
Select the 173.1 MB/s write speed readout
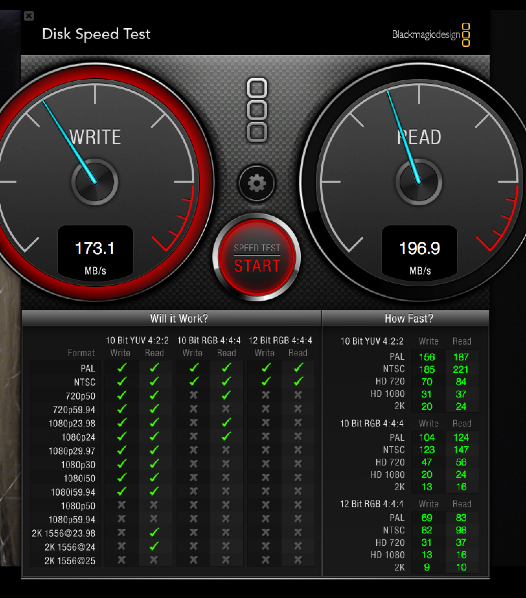pyautogui.click(x=95, y=249)
